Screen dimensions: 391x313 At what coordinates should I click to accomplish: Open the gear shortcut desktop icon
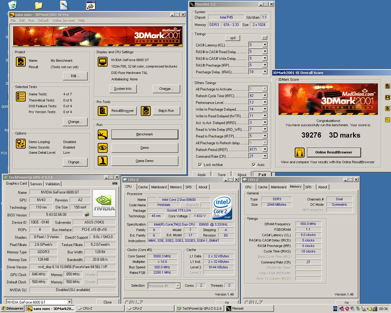pos(91,5)
